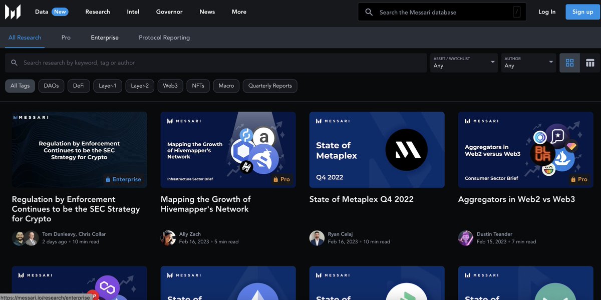Filter by the NFTs tag
This screenshot has width=601, height=300.
[198, 86]
